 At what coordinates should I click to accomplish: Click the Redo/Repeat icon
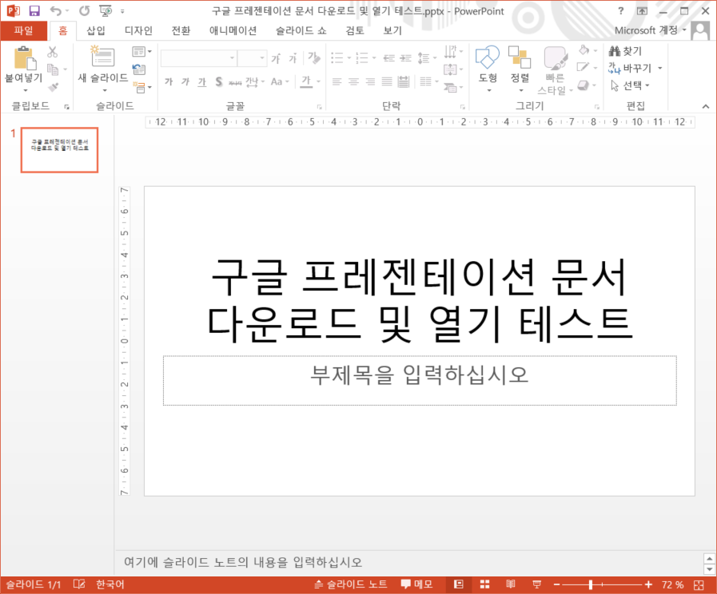(x=84, y=10)
